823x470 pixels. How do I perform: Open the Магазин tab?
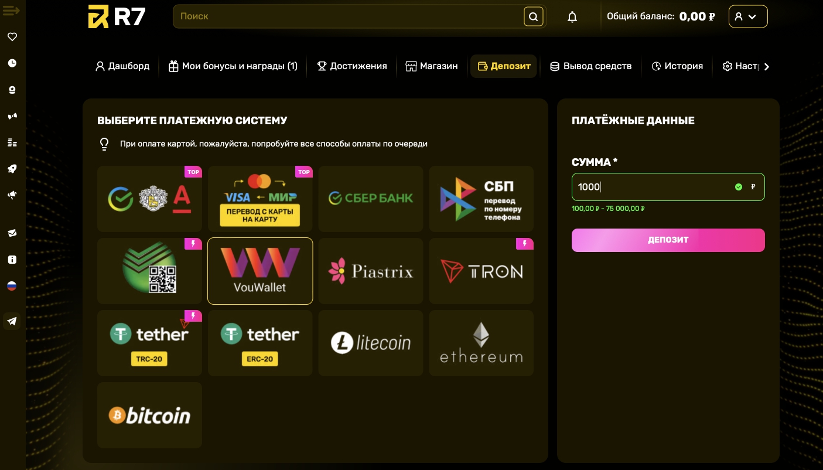coord(432,66)
